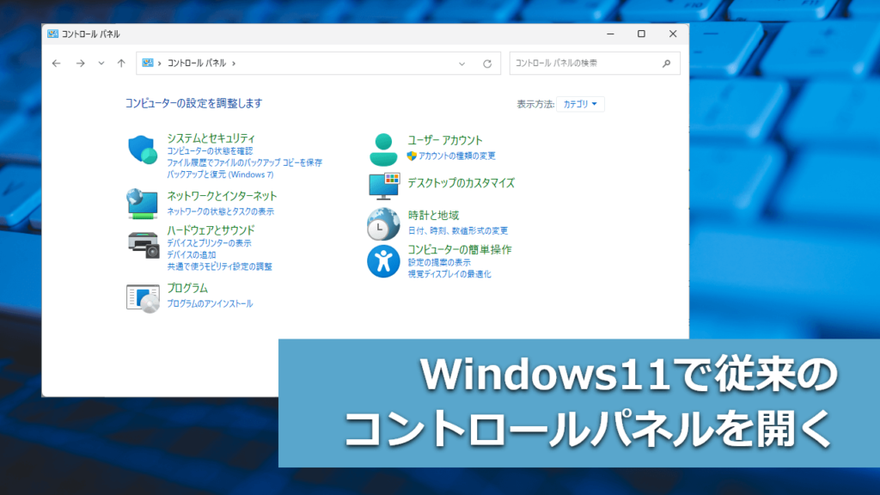Open the Programs category icon

pyautogui.click(x=143, y=297)
